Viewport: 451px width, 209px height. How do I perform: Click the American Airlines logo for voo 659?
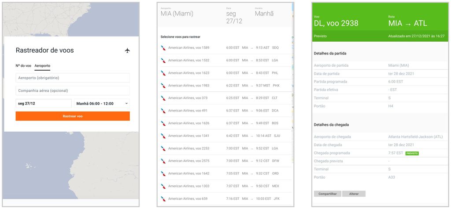pyautogui.click(x=163, y=198)
